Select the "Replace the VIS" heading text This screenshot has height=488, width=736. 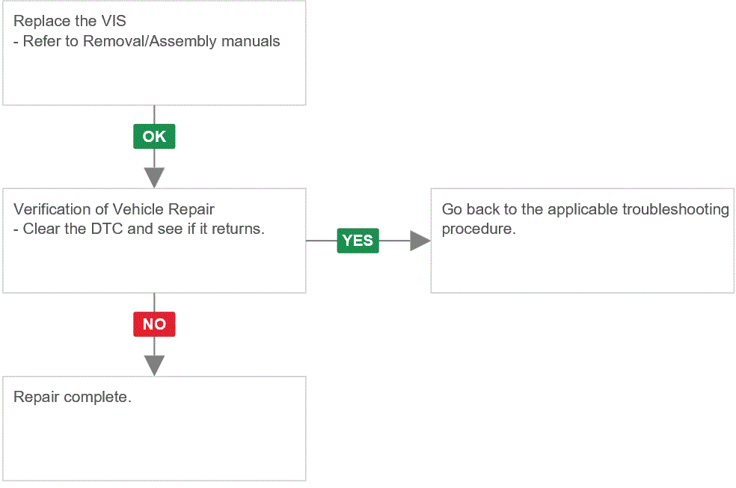point(70,21)
